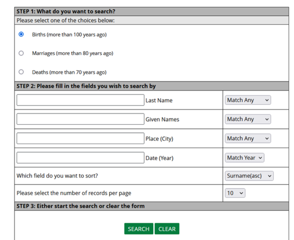Screen dimensions: 294x240
Task: Click the CLEAR button
Action: [x=167, y=228]
